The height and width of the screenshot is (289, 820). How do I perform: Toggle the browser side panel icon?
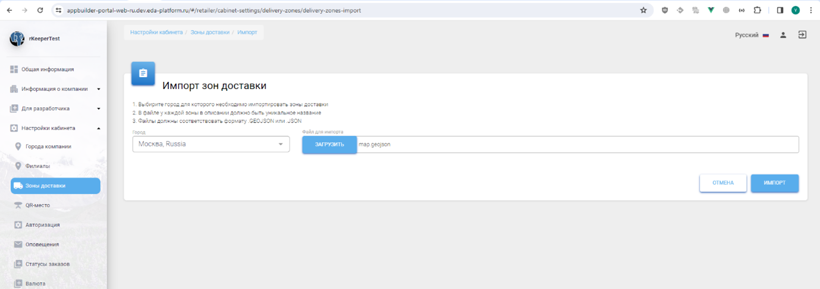[780, 10]
